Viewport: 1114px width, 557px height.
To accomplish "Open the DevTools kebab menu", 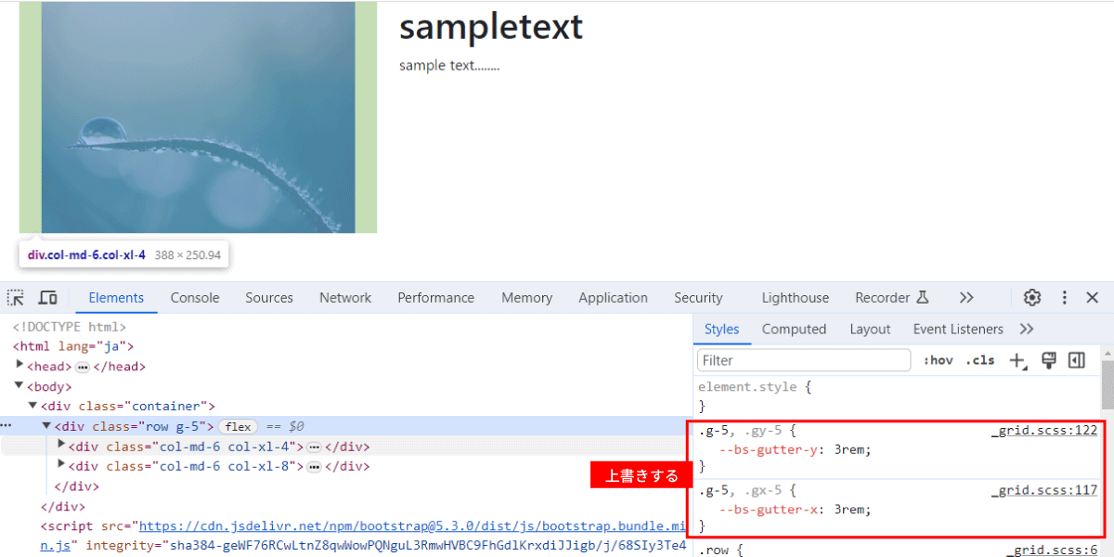I will tap(1065, 298).
